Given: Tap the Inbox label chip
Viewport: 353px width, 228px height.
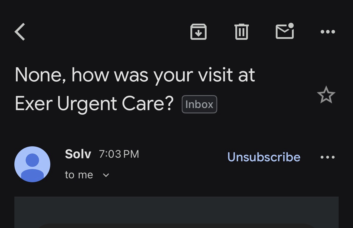Looking at the screenshot, I should click(x=199, y=104).
